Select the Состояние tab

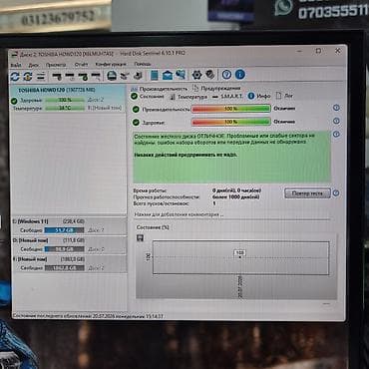click(x=148, y=97)
